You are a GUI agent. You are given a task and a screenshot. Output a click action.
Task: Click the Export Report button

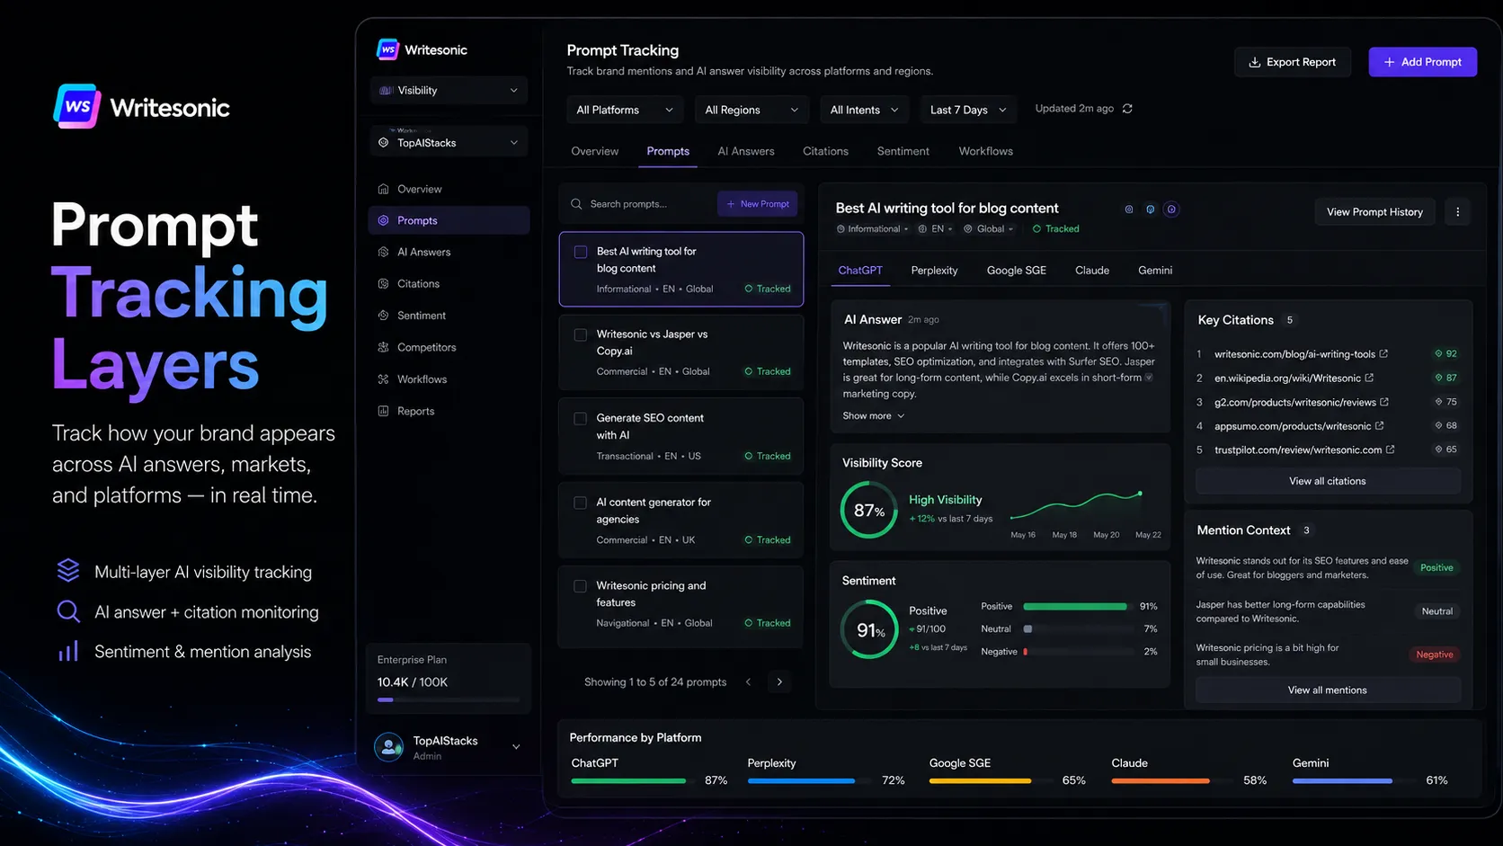point(1292,62)
